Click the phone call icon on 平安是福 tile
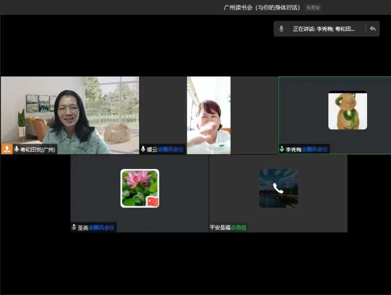 coord(278,189)
